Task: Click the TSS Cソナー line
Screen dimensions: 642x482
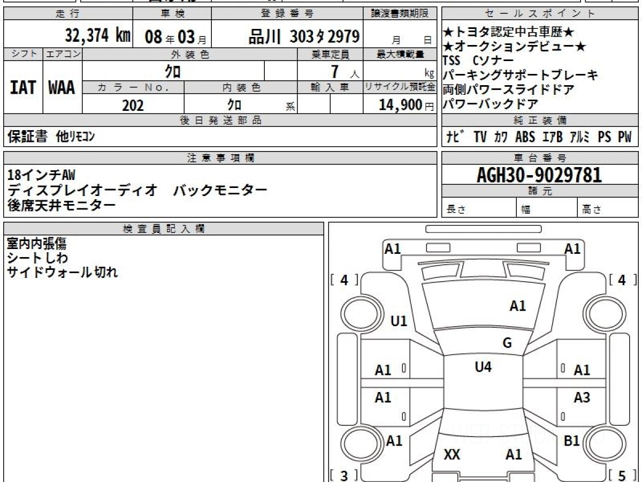Action: click(x=478, y=61)
